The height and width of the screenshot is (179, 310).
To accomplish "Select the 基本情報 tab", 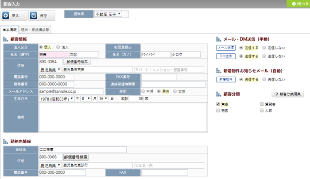I will pos(10,30).
